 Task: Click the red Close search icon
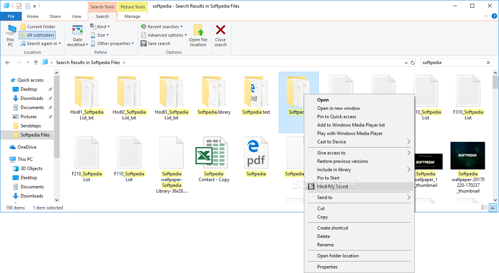click(x=220, y=30)
